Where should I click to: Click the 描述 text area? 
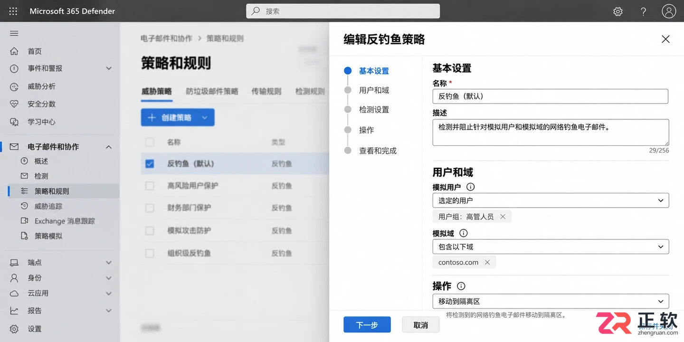[551, 133]
